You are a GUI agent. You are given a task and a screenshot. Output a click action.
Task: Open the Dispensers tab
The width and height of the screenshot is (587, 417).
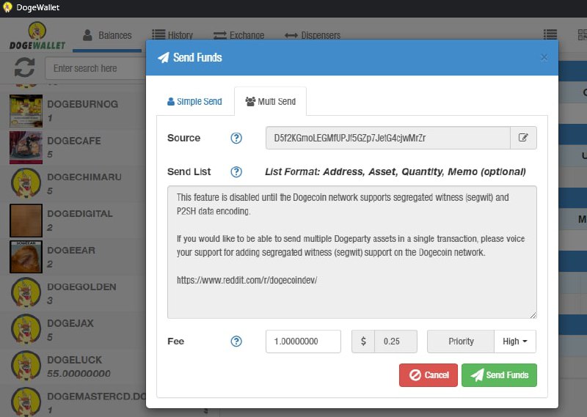(313, 35)
